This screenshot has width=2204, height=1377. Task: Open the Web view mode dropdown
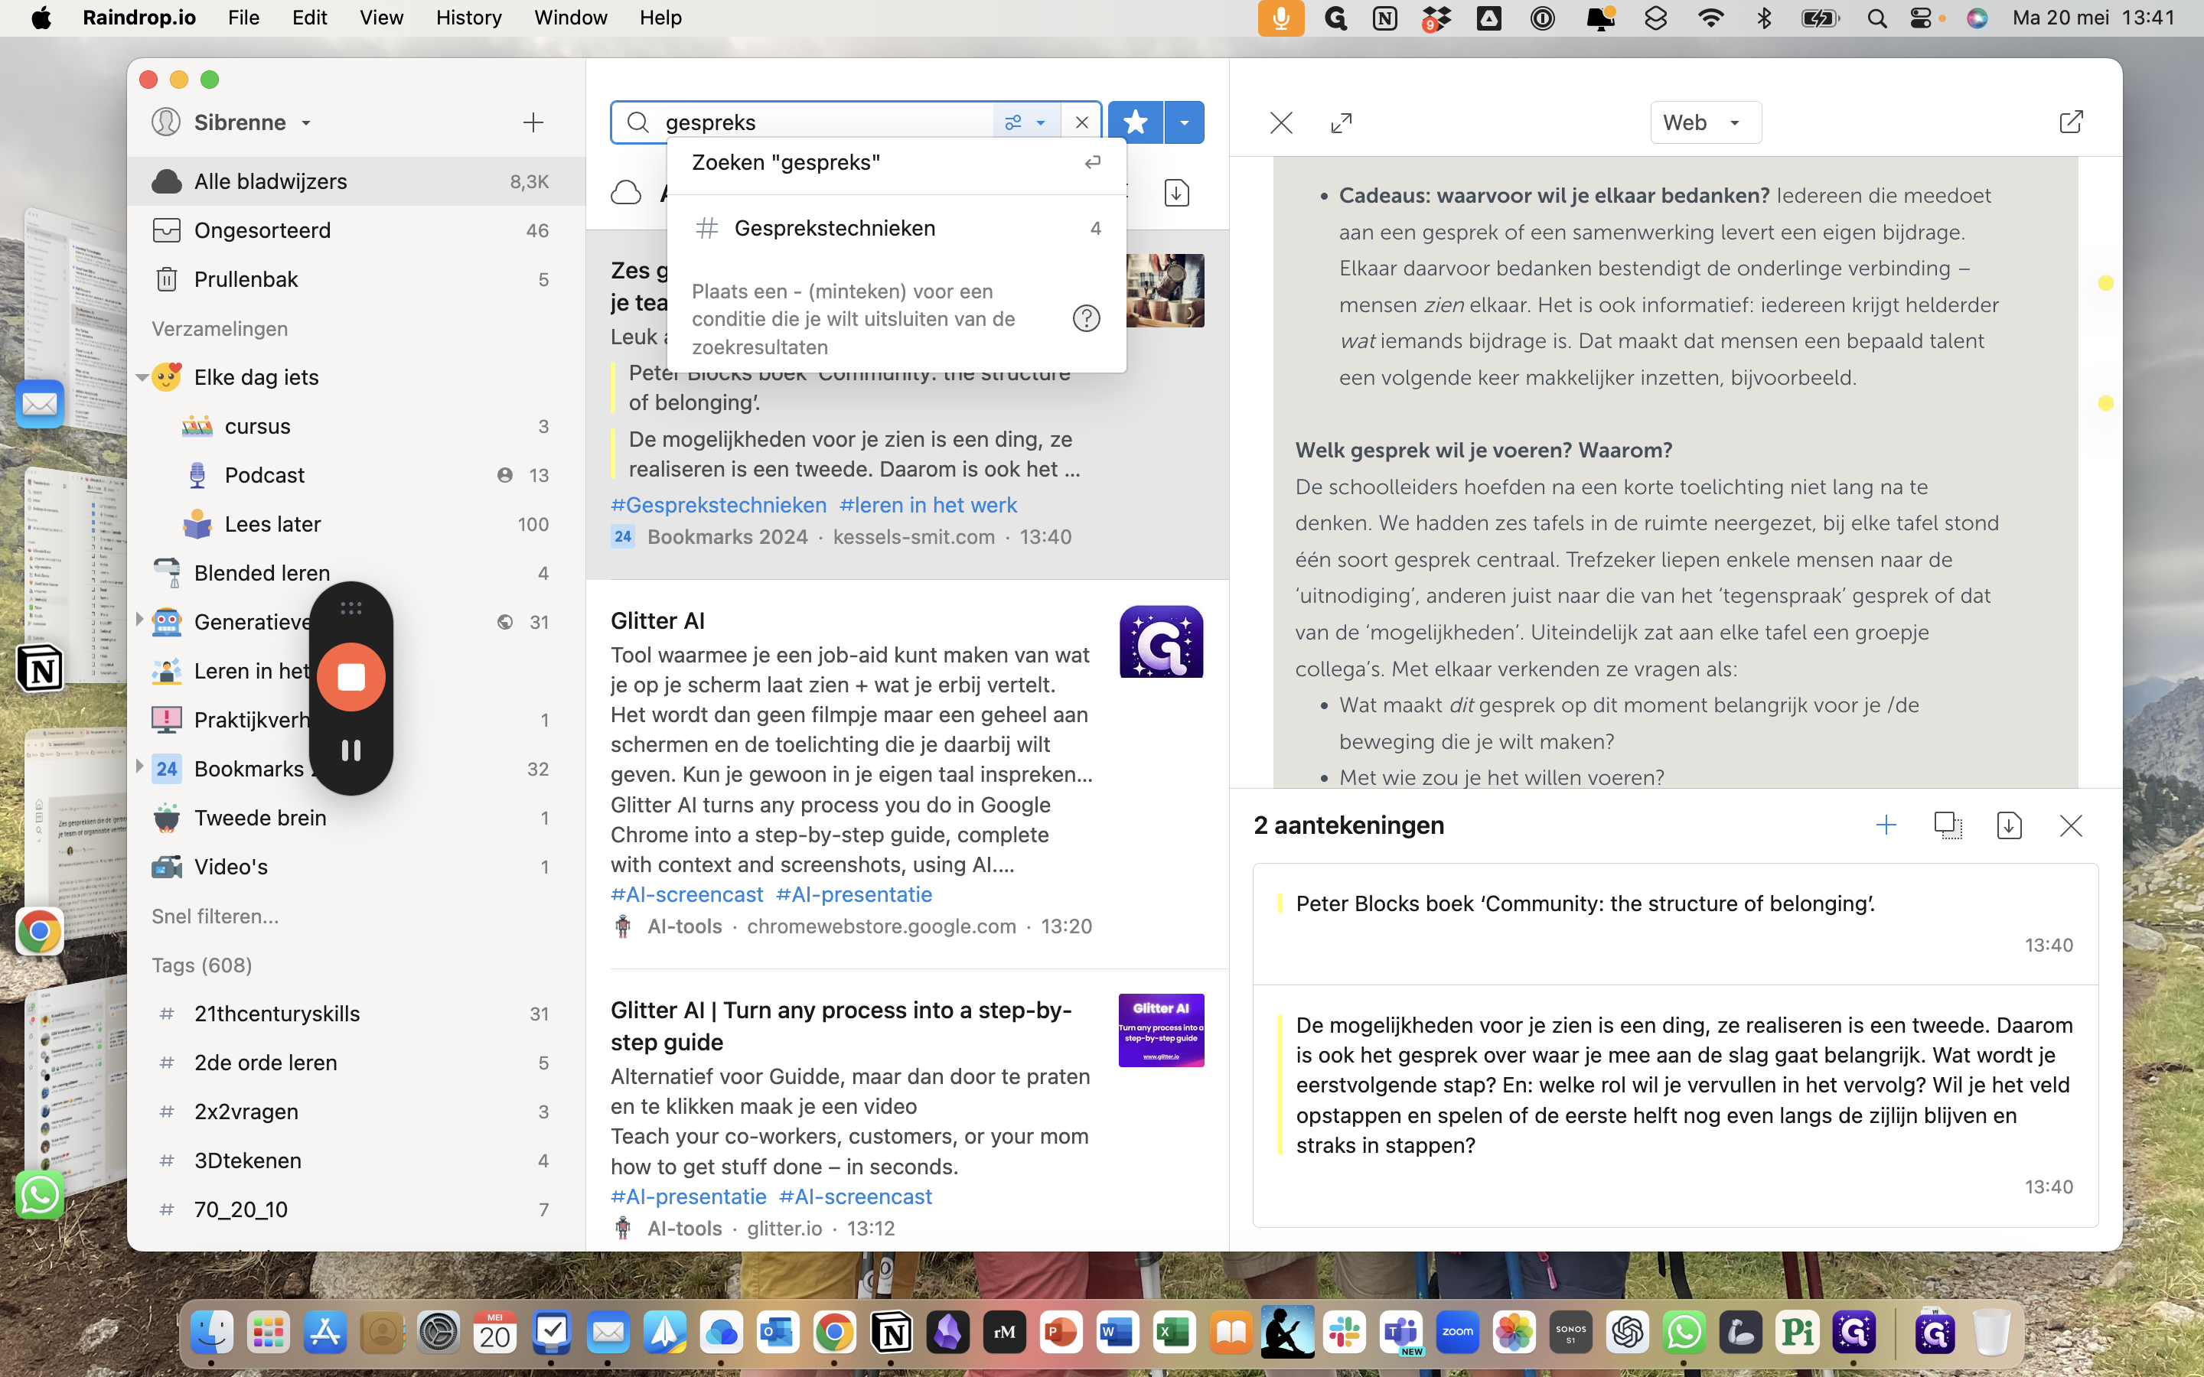pyautogui.click(x=1705, y=122)
